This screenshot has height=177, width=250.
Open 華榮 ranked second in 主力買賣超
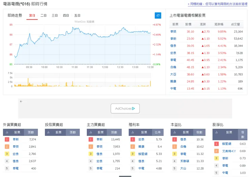pos(99,147)
